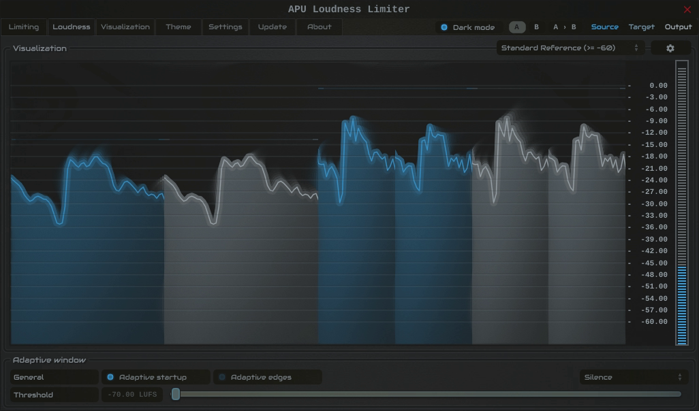Viewport: 699px width, 411px height.
Task: Open the Standard Reference dropdown
Action: tap(570, 48)
